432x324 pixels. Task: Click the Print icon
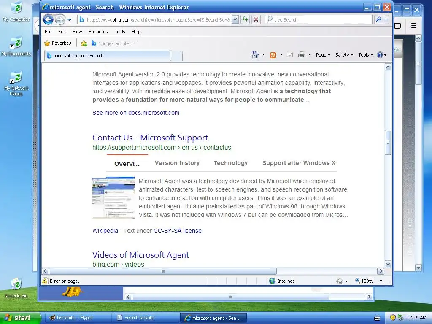(301, 55)
